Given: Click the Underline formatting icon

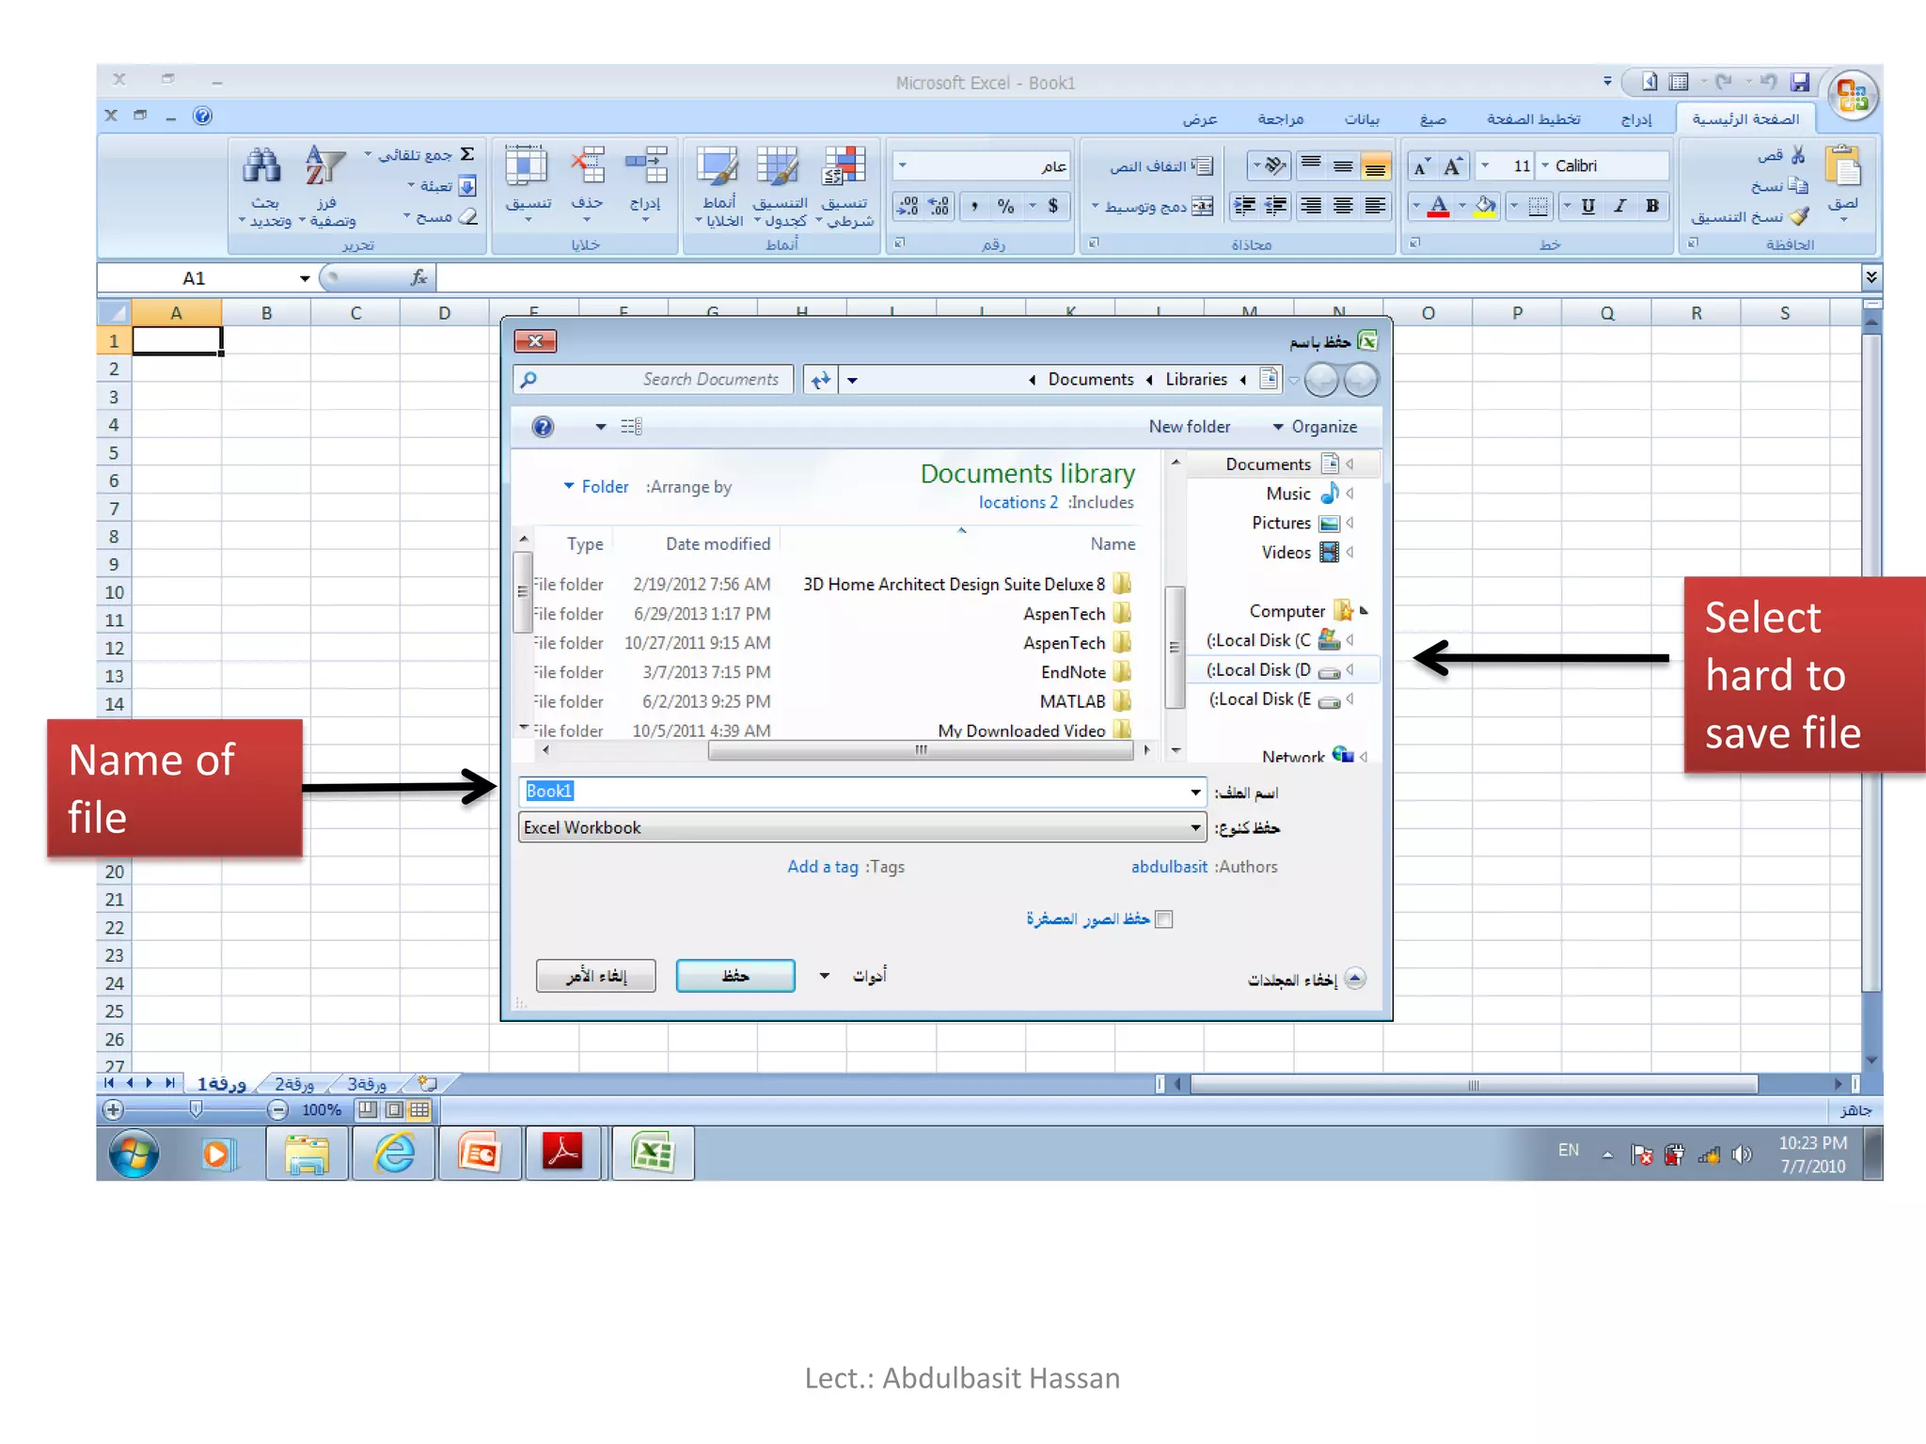Looking at the screenshot, I should point(1587,206).
